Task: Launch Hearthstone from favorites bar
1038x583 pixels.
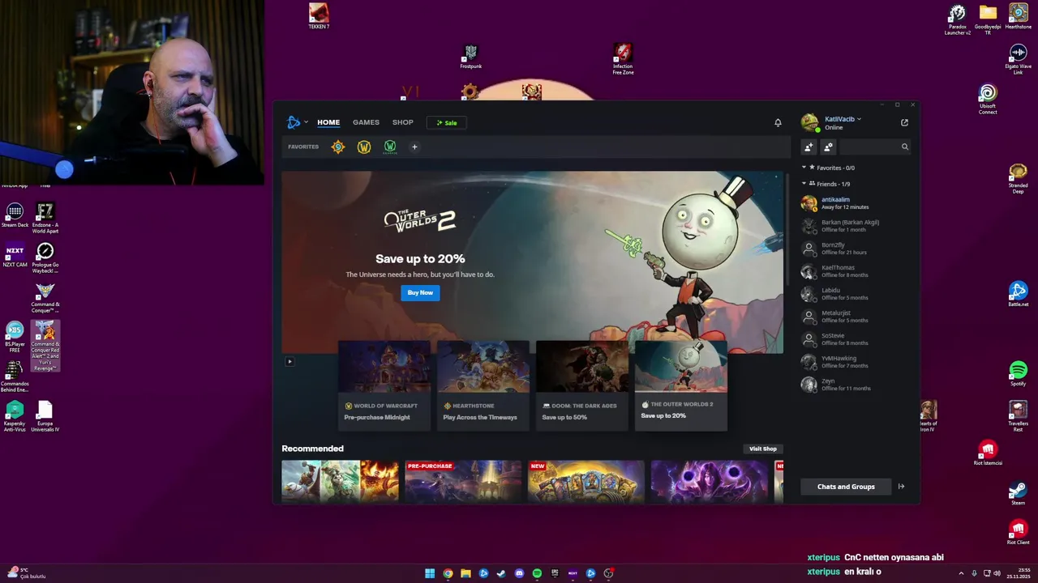Action: pyautogui.click(x=338, y=147)
